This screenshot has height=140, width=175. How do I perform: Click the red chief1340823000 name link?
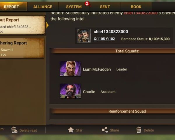(141, 13)
